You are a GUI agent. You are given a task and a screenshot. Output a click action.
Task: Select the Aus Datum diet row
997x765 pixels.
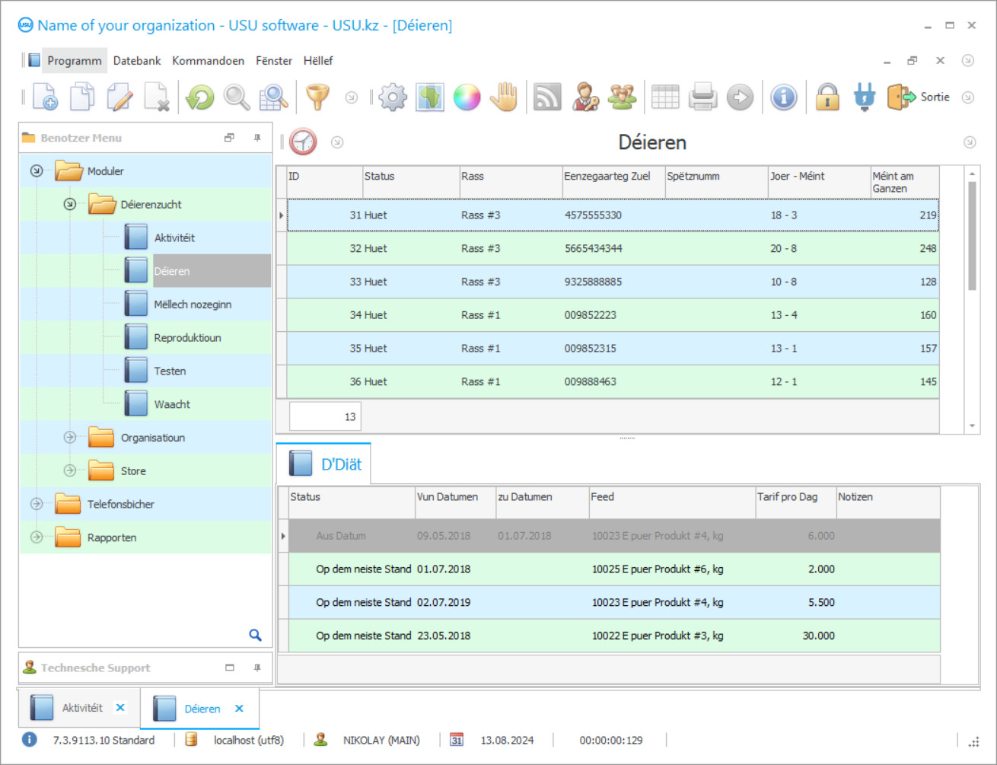[614, 536]
